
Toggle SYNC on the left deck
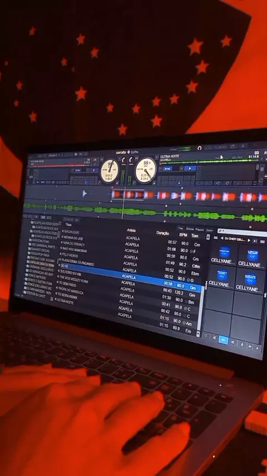(78, 171)
